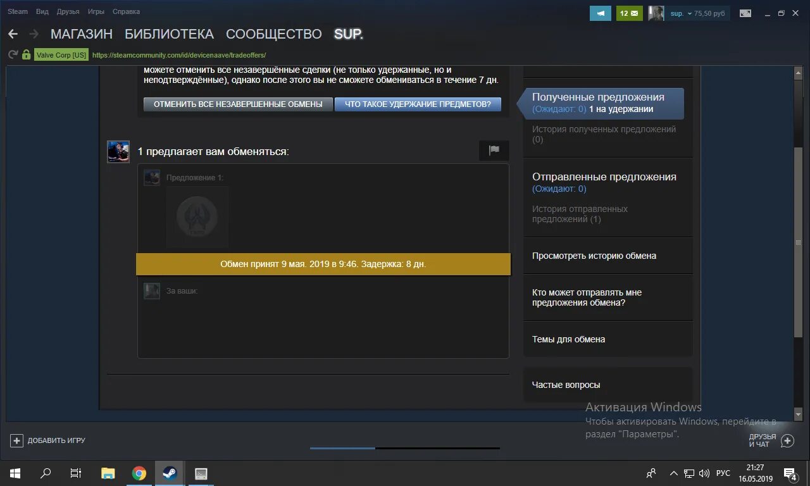Click the profile avatar in top bar
This screenshot has height=486, width=810.
[656, 13]
